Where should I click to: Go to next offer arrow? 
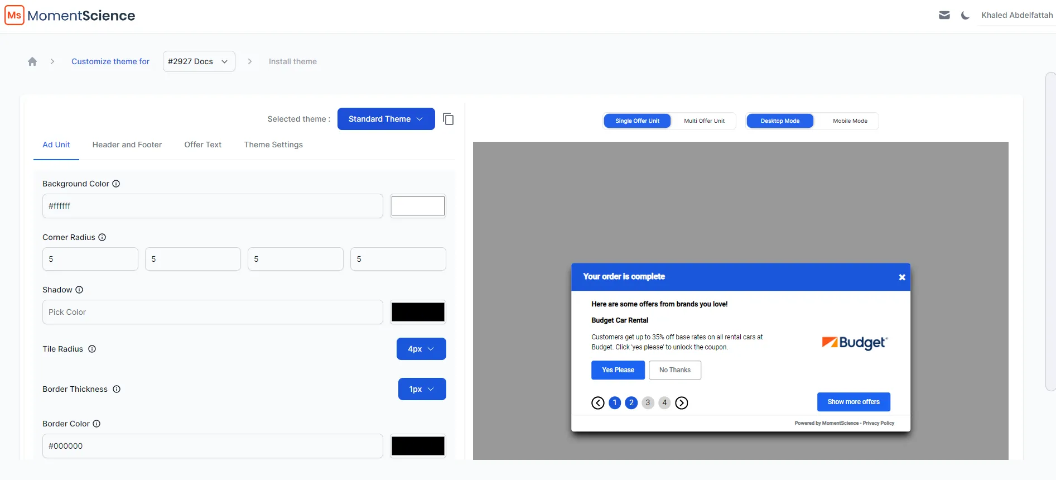point(682,403)
